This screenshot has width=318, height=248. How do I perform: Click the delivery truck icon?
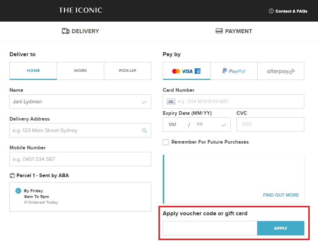(66, 31)
